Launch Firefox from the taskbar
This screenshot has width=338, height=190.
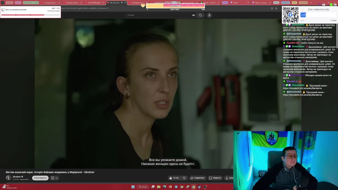pyautogui.click(x=170, y=187)
